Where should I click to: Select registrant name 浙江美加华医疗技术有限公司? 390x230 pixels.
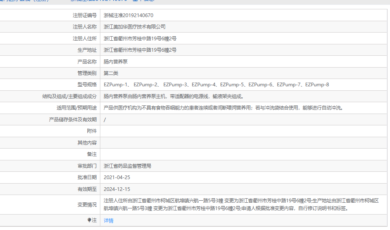(x=134, y=27)
